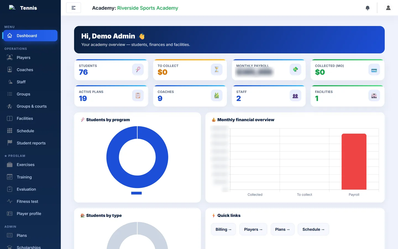This screenshot has width=398, height=249.
Task: Click the Billing quick link
Action: coord(223,229)
